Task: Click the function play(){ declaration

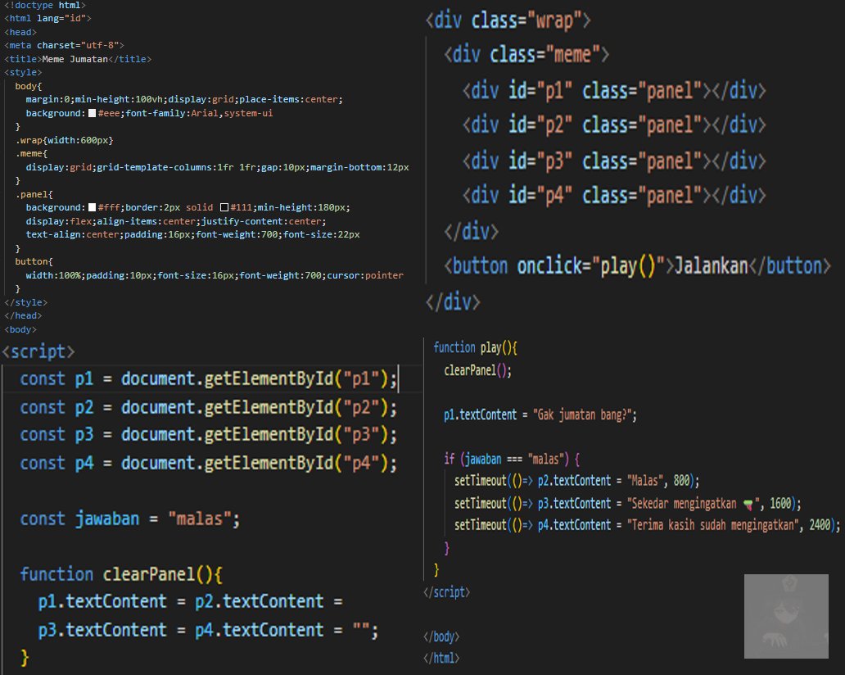Action: [x=475, y=348]
